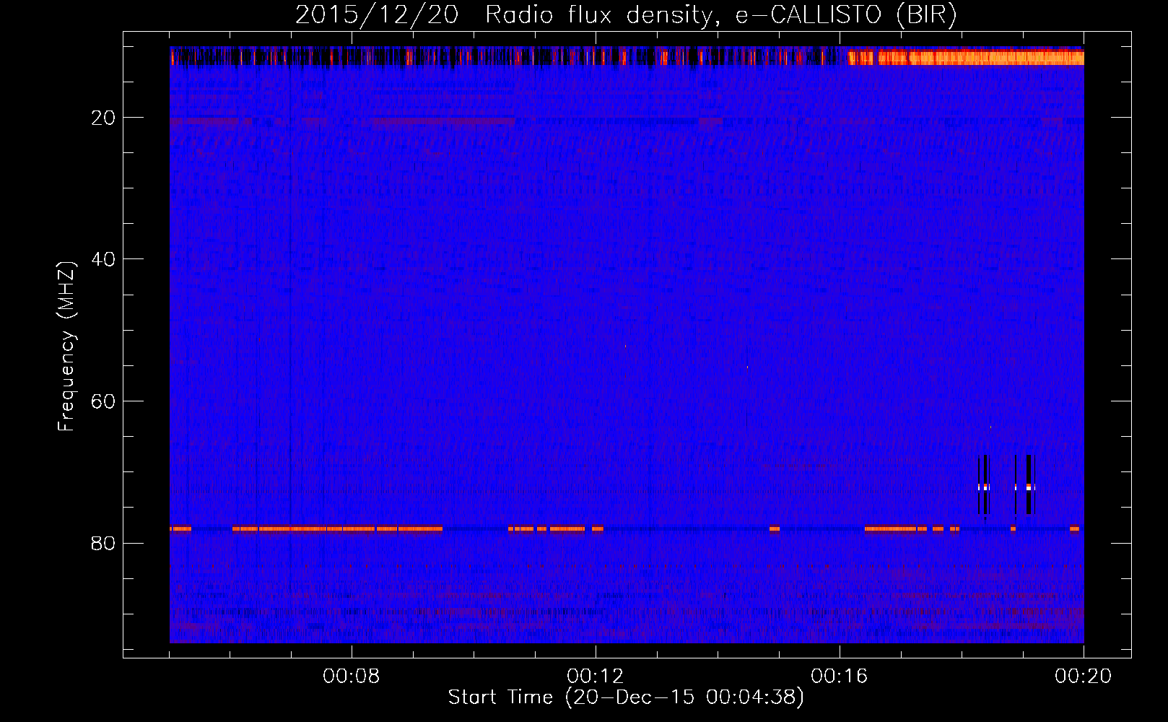Click the plot title "Radio flux density, e-CALLISTO (BIR)"
1168x722 pixels.
tap(721, 15)
